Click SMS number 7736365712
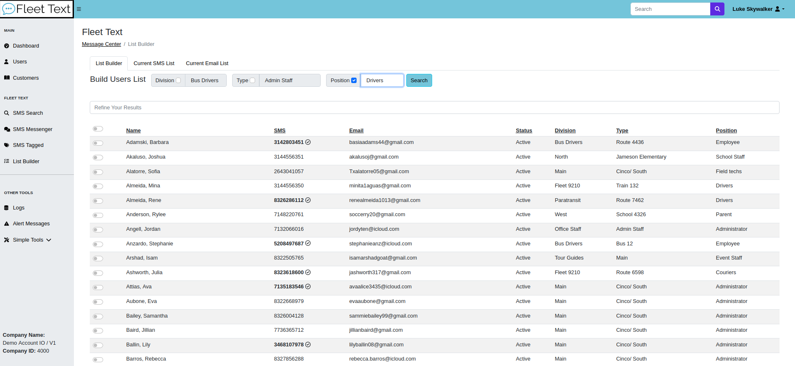The image size is (795, 366). [289, 330]
